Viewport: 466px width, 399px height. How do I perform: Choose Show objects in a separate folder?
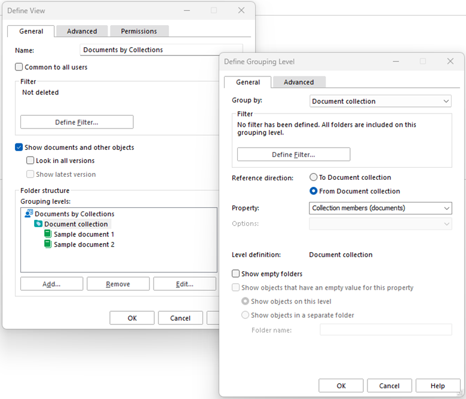click(245, 315)
